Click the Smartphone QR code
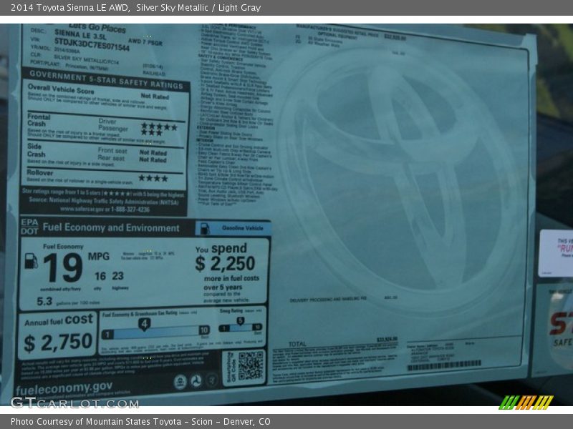 tap(250, 365)
